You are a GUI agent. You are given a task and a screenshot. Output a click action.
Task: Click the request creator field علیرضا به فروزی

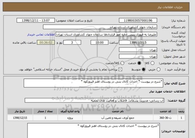(x=106, y=35)
